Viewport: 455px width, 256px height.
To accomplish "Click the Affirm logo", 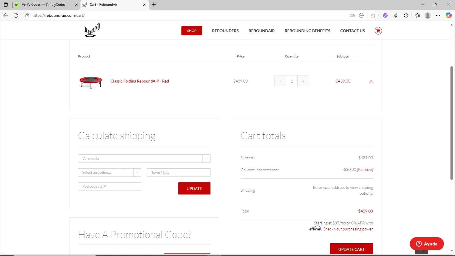I will coord(315,228).
